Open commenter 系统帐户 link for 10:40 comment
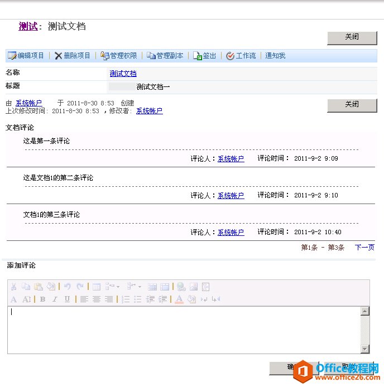The width and height of the screenshot is (384, 387). tap(231, 232)
